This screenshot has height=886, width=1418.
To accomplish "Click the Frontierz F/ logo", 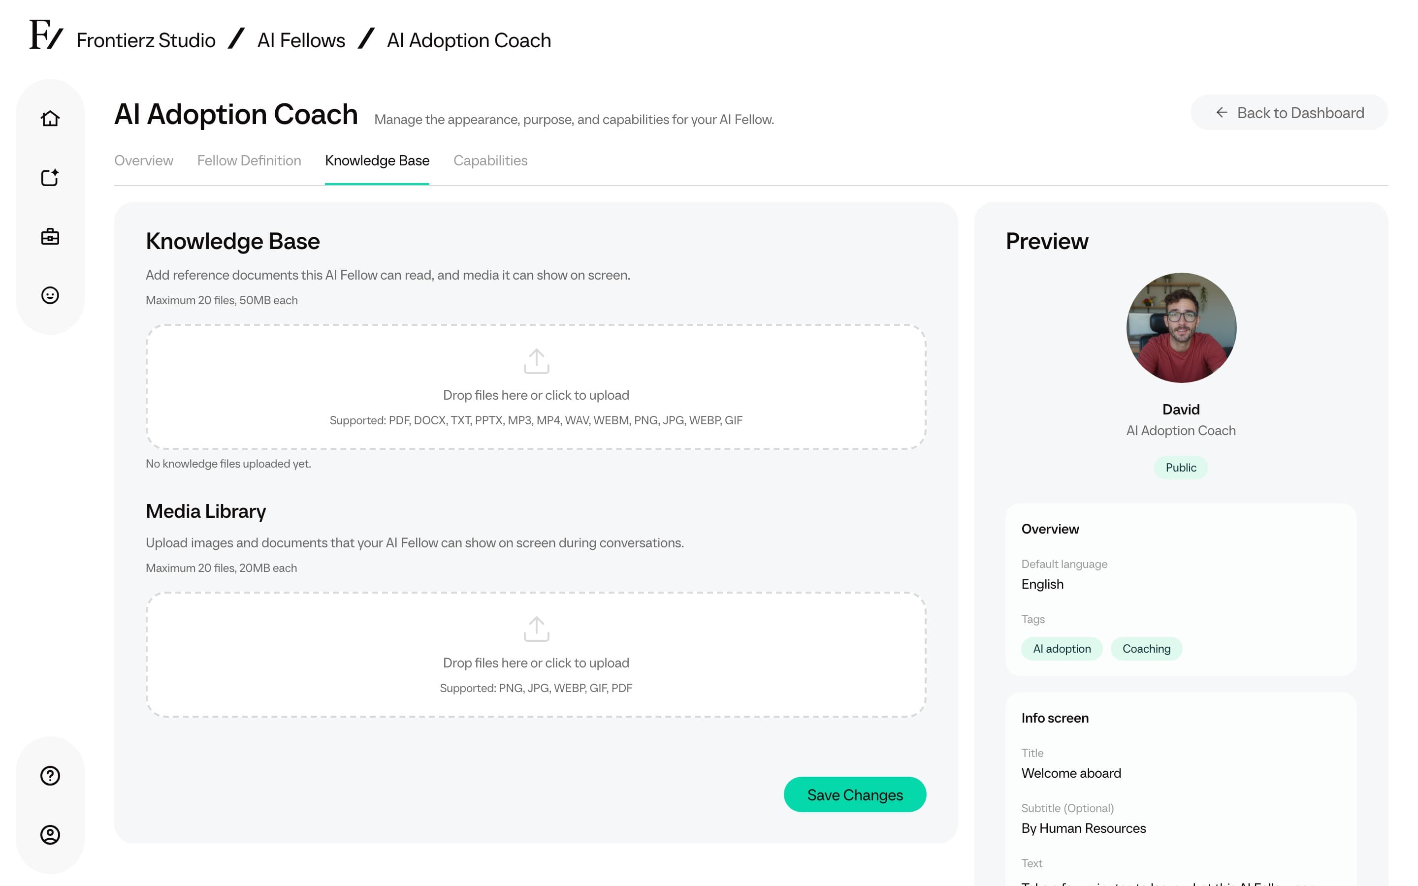I will click(x=46, y=34).
